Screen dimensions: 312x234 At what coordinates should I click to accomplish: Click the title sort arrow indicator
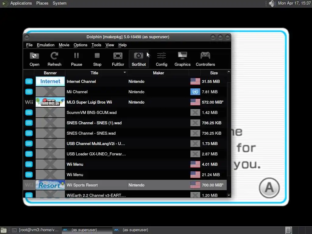[125, 72]
